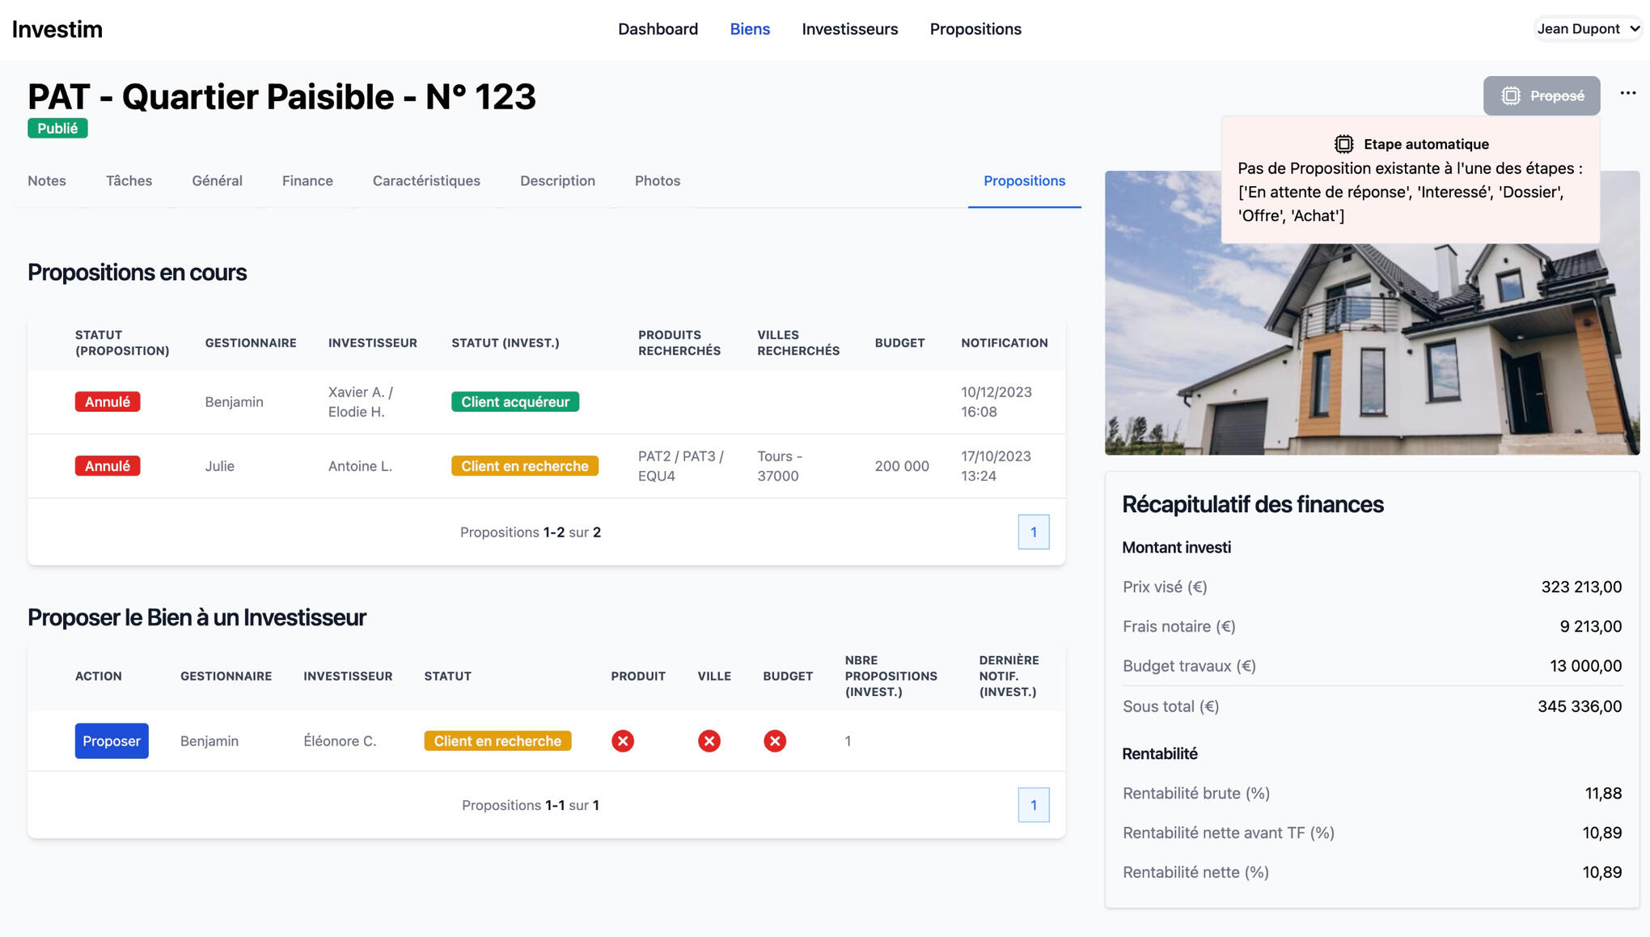Screen dimensions: 1650x937
Task: Open the Caractéristiques tab
Action: 426,181
